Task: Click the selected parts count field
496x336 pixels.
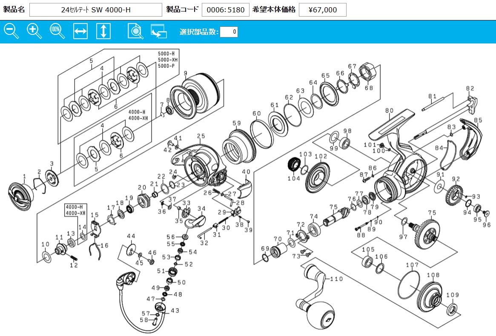Action: click(229, 32)
